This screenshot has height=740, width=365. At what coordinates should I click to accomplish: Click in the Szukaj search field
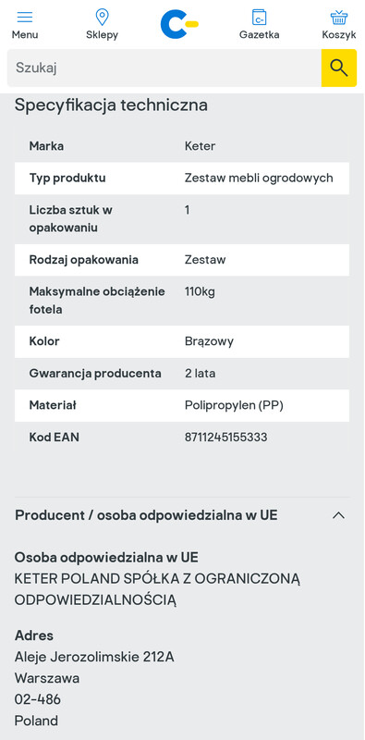pos(164,68)
